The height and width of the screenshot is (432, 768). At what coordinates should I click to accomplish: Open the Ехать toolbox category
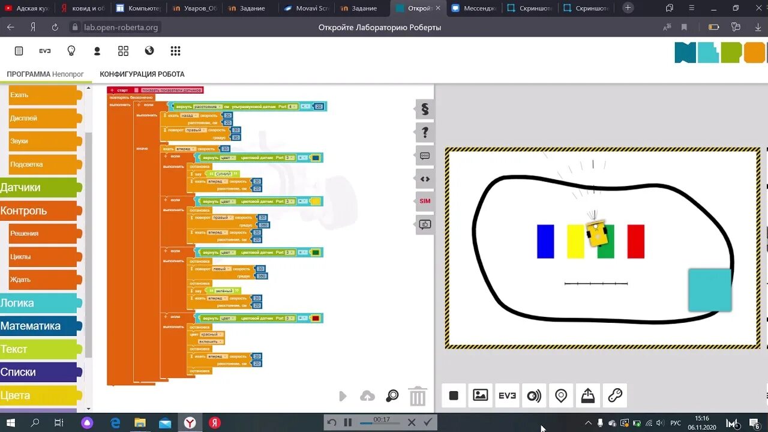(x=44, y=95)
